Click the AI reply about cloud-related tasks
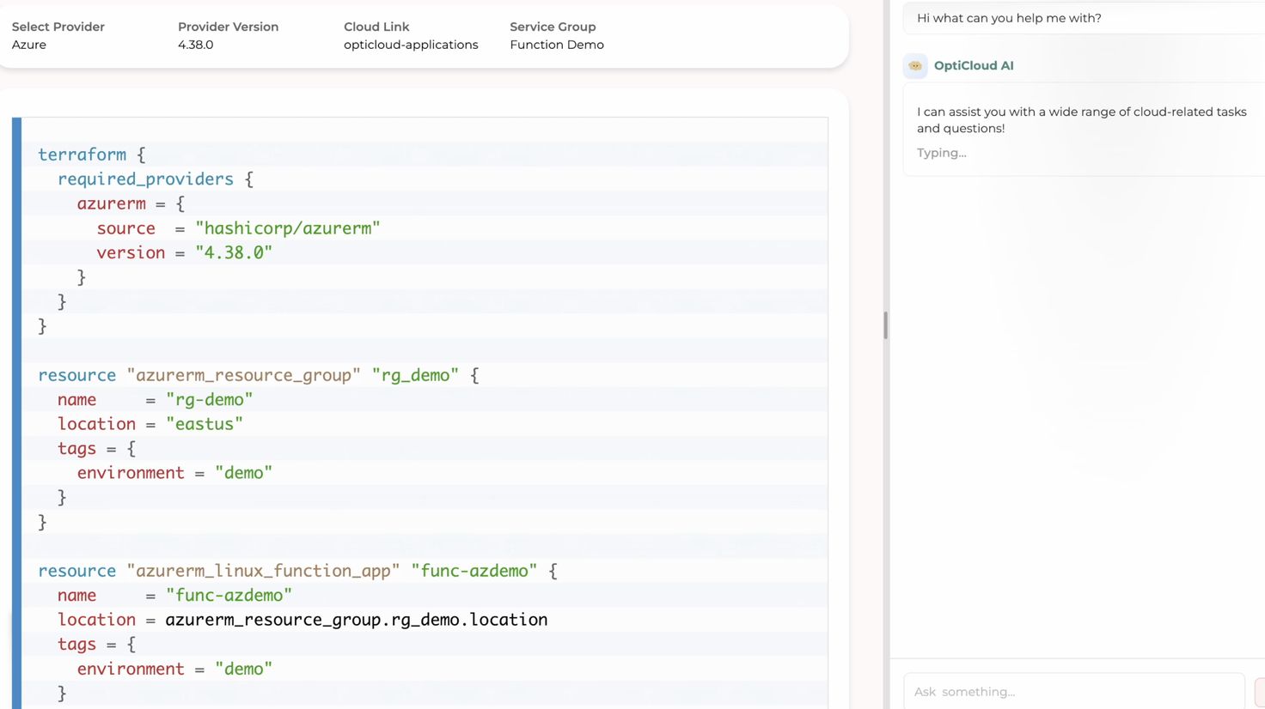 coord(1082,119)
